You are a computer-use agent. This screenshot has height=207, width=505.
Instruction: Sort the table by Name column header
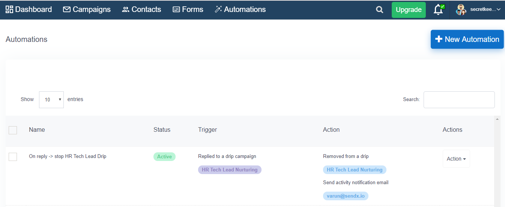pos(37,130)
